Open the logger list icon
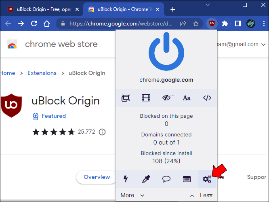Viewport: 269px width, 202px height. (187, 179)
